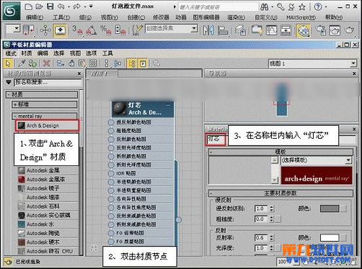The height and width of the screenshot is (269, 362).
Task: Open the 3ds Max application menu button
Action: (12, 11)
